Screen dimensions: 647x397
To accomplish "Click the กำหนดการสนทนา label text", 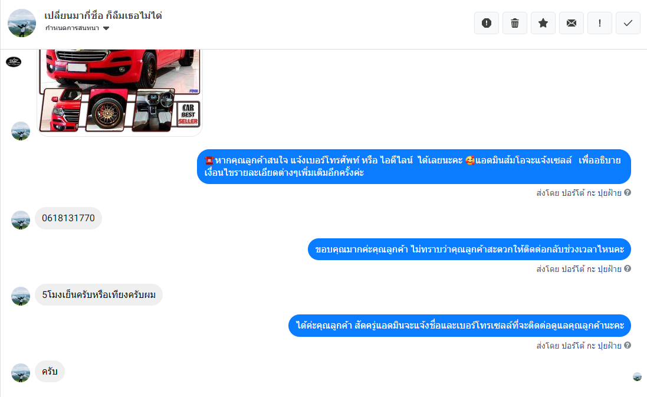I will [x=72, y=28].
